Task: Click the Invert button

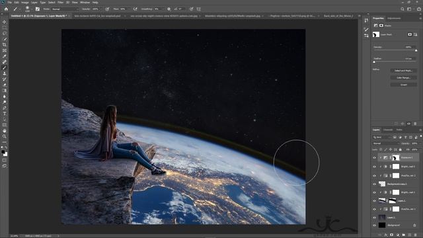Action: coord(404,85)
